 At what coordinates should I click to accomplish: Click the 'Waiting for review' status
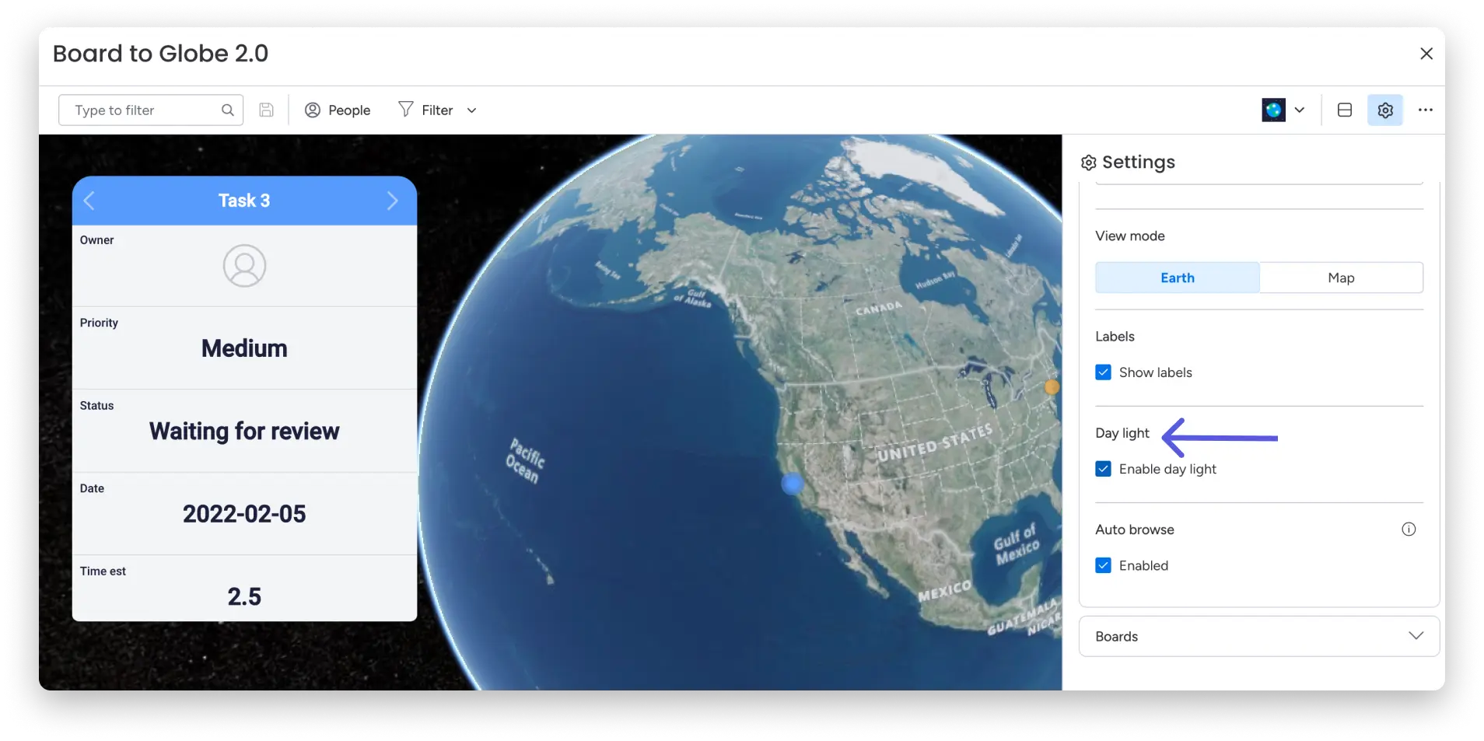pos(244,432)
